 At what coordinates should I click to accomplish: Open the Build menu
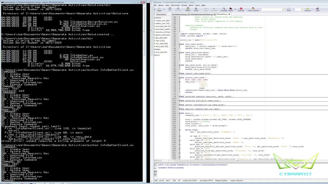click(x=191, y=5)
